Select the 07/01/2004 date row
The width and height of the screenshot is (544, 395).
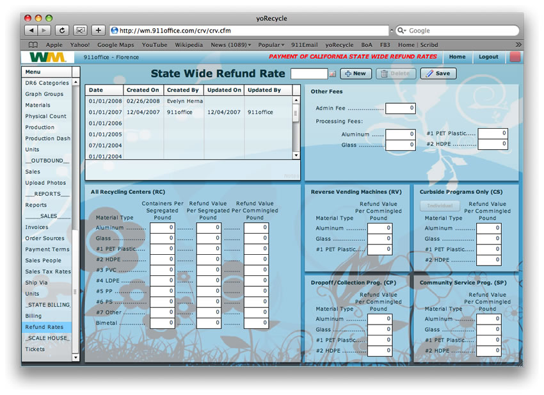click(189, 145)
